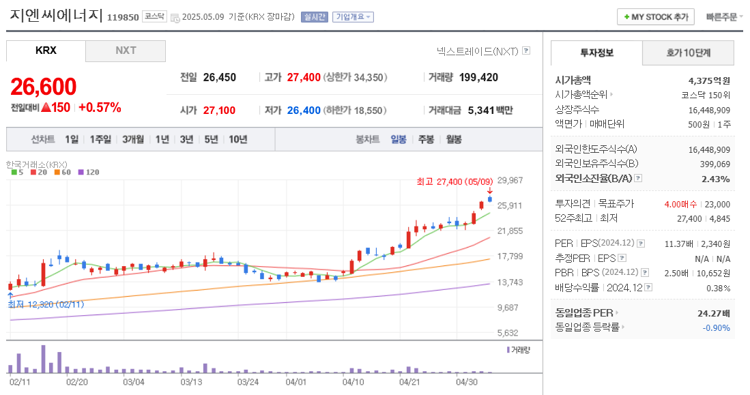The width and height of the screenshot is (750, 395).
Task: Select the green 5-day MA color swatch
Action: pos(14,173)
